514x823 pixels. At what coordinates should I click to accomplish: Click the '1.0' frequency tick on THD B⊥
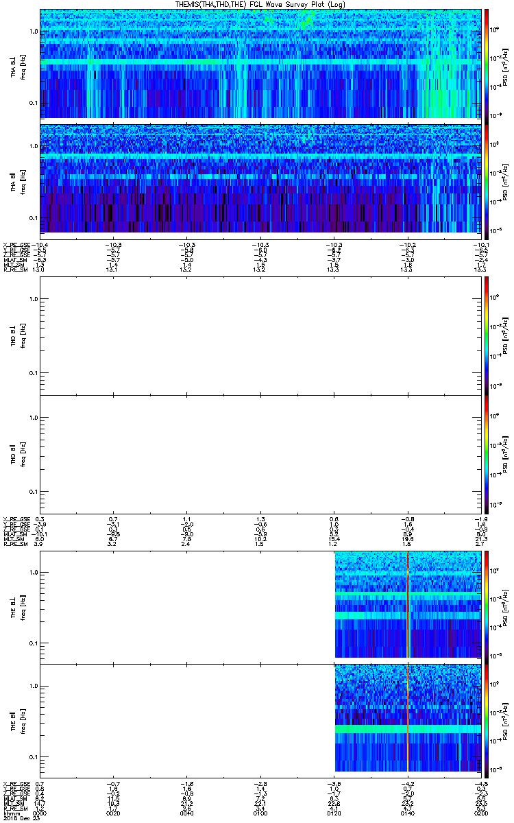(33, 299)
